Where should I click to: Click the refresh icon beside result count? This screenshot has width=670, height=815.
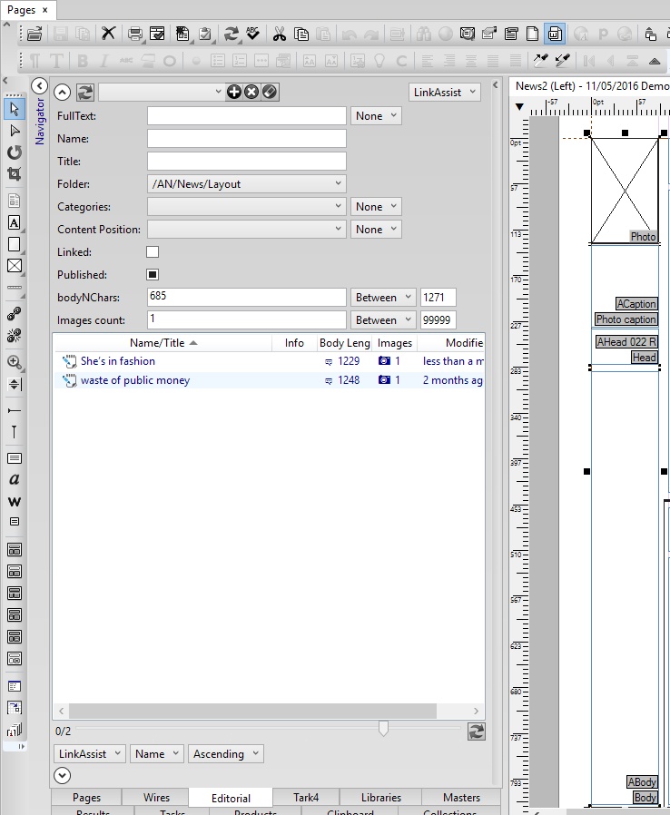477,732
